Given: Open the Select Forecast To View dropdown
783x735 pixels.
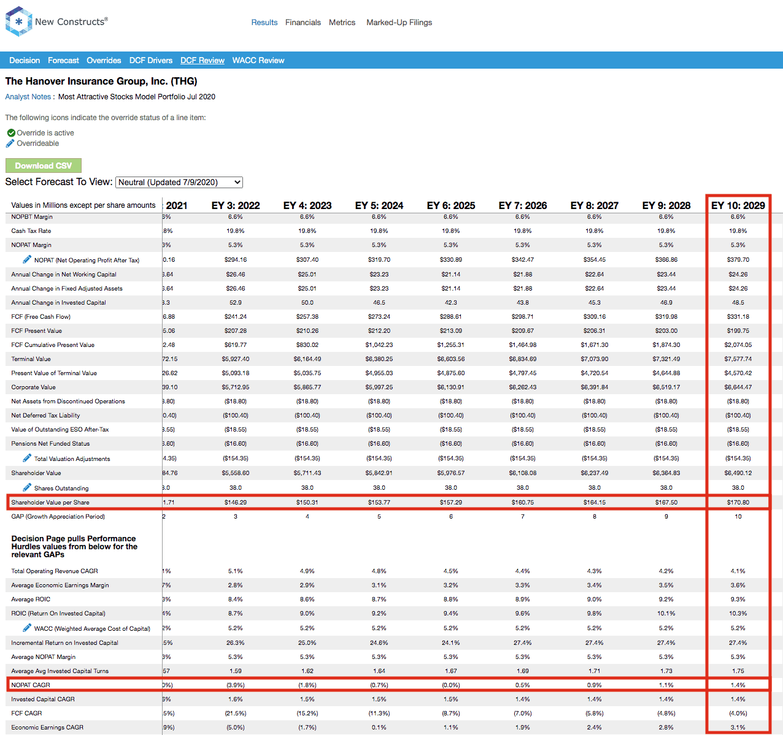Looking at the screenshot, I should pos(179,182).
